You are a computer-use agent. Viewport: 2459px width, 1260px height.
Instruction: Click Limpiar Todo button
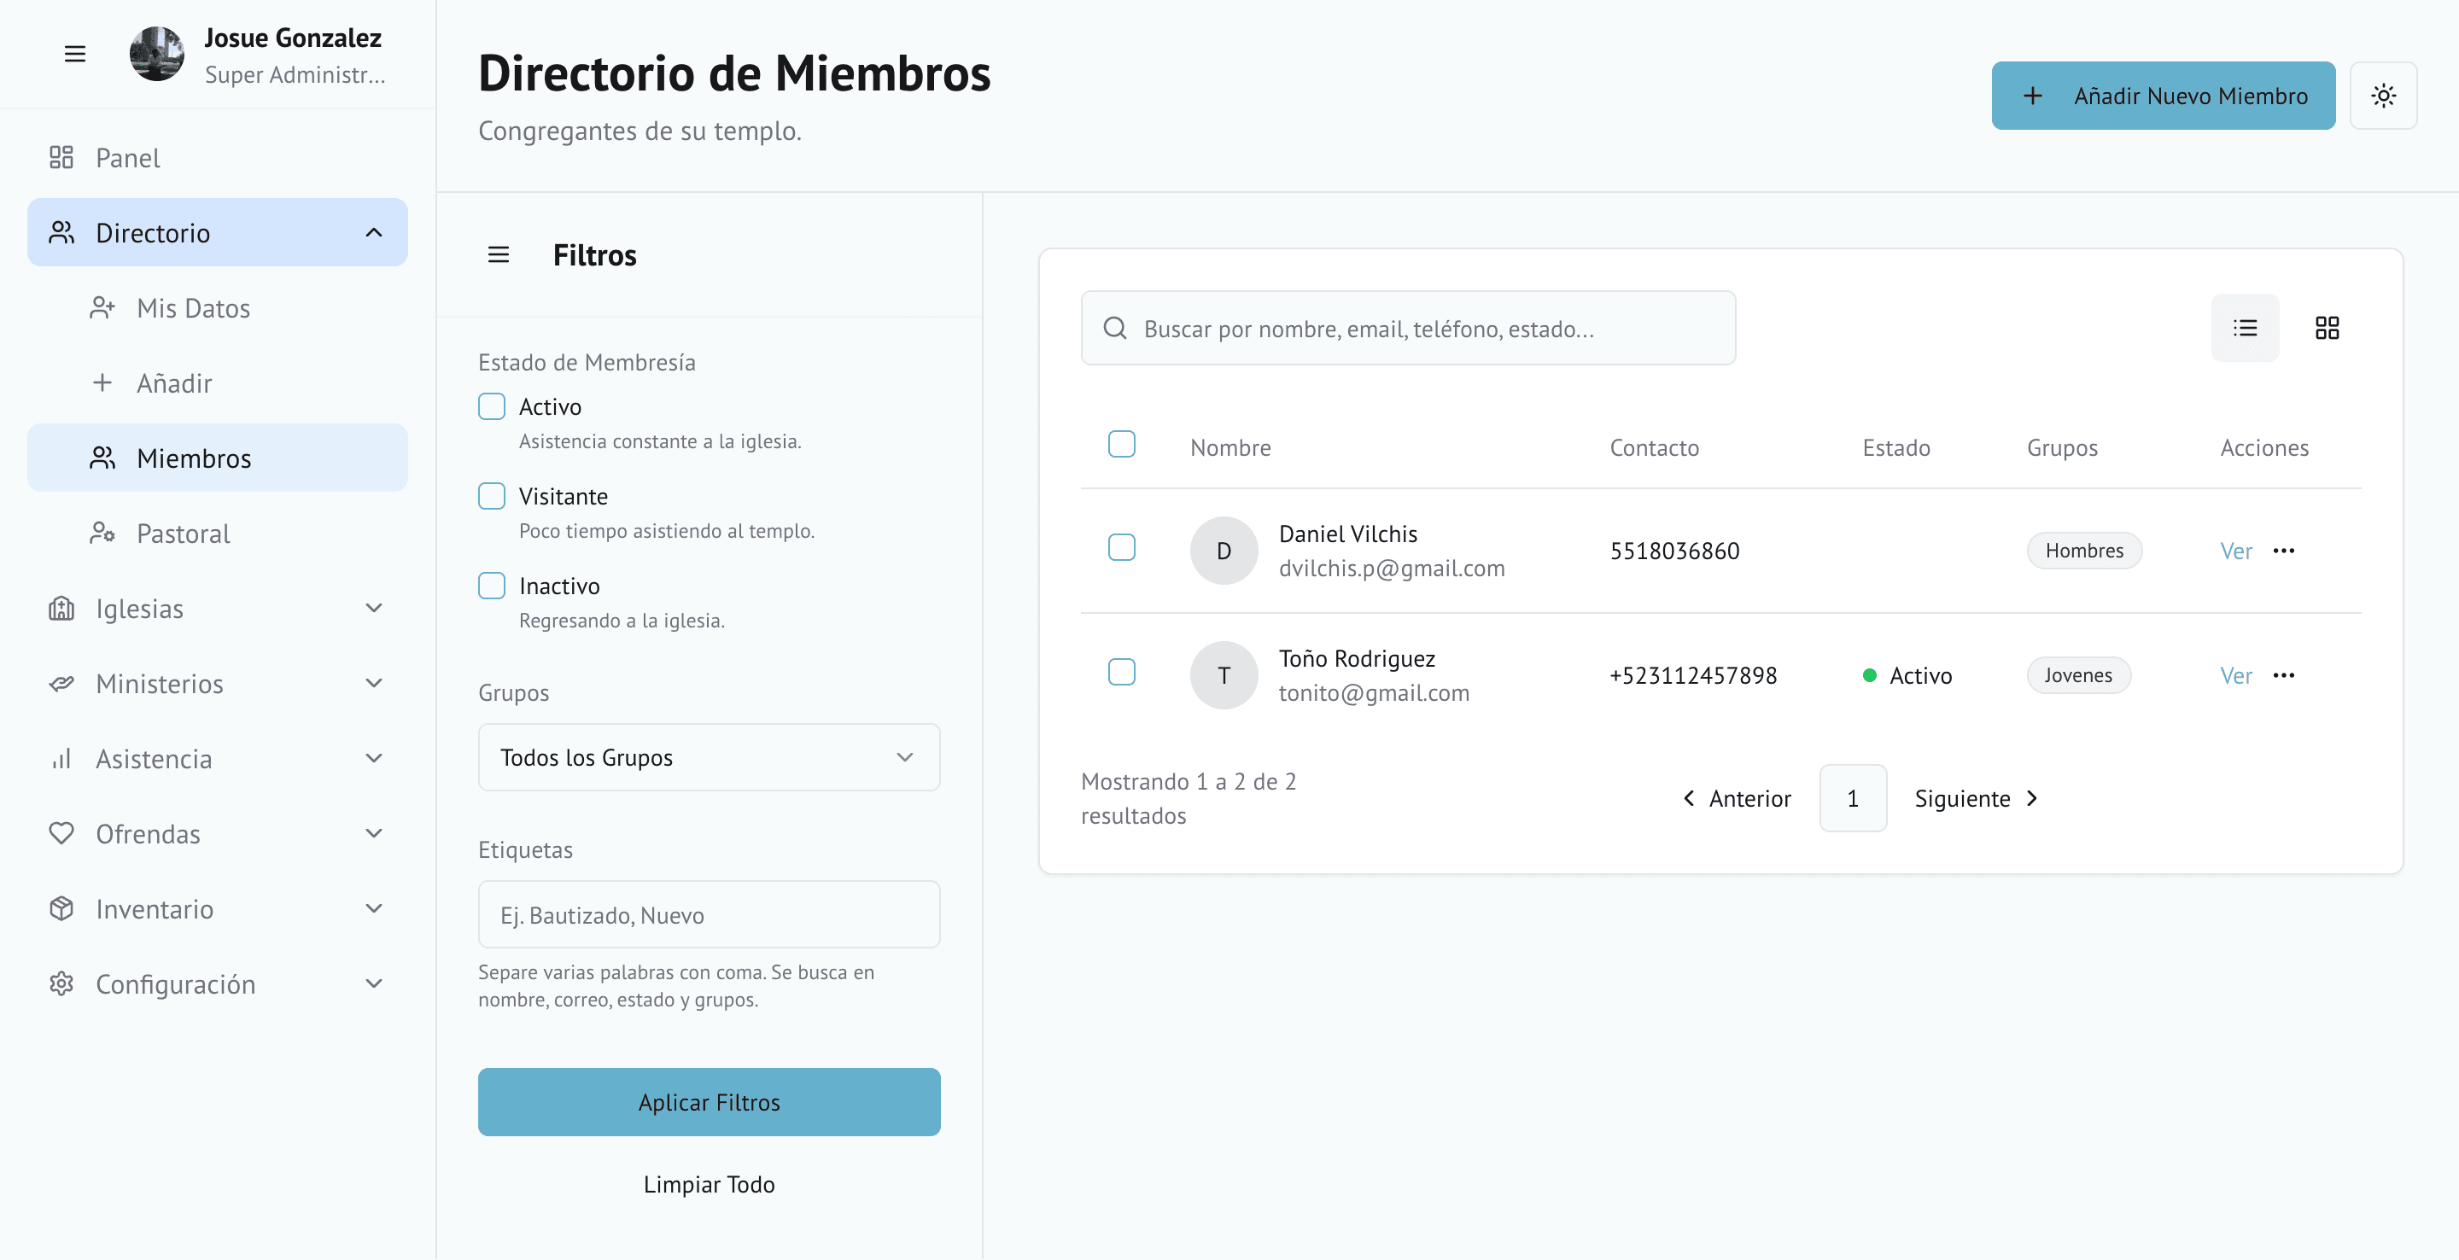pyautogui.click(x=710, y=1186)
